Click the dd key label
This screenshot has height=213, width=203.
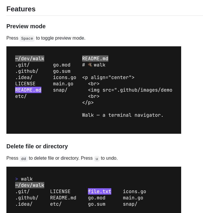(24, 159)
